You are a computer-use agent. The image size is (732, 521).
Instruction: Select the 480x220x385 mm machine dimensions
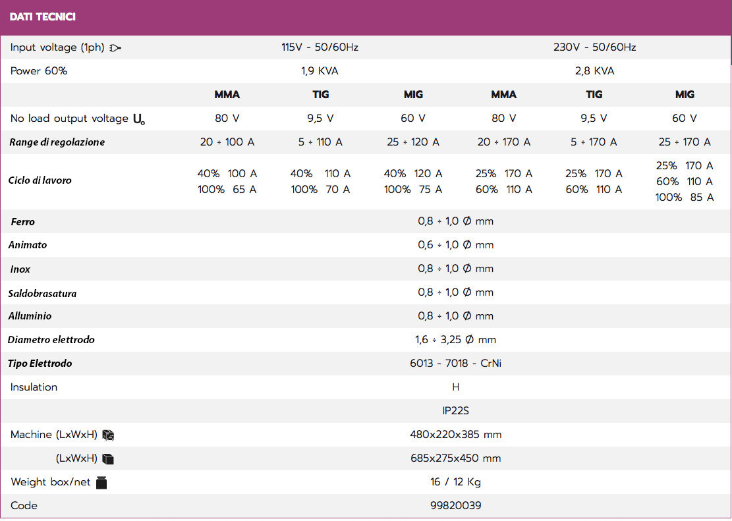click(x=455, y=435)
